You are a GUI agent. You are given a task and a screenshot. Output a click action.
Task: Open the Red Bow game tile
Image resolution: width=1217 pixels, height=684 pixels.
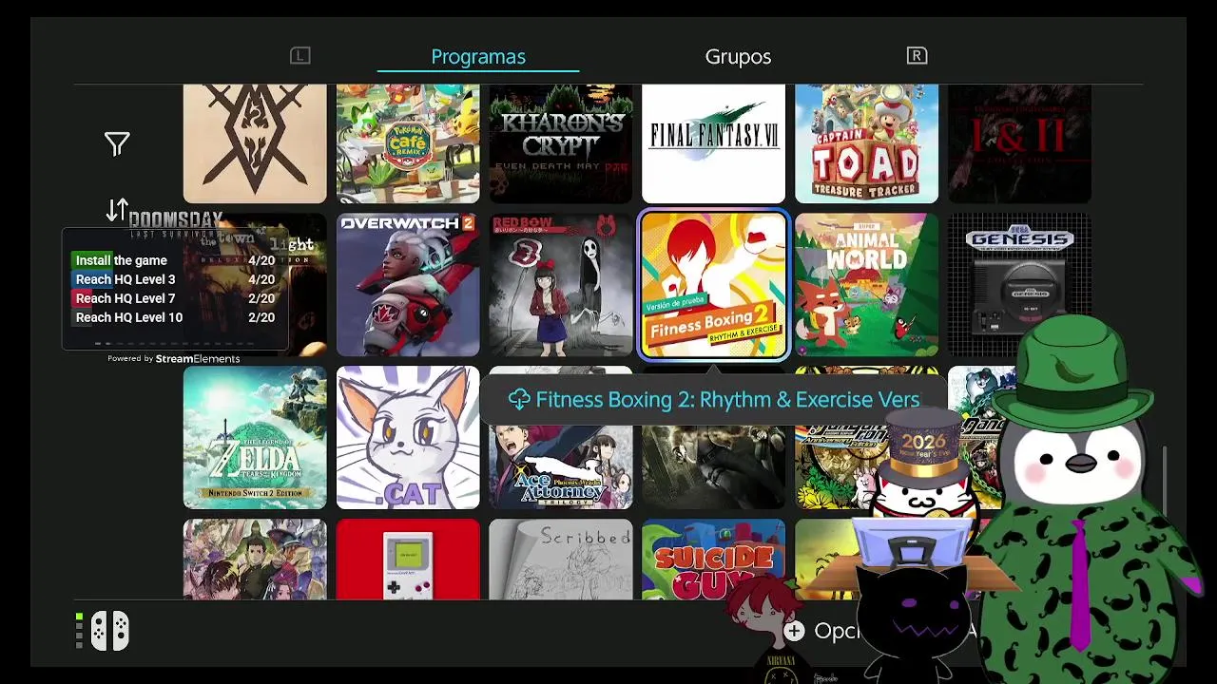tap(561, 285)
